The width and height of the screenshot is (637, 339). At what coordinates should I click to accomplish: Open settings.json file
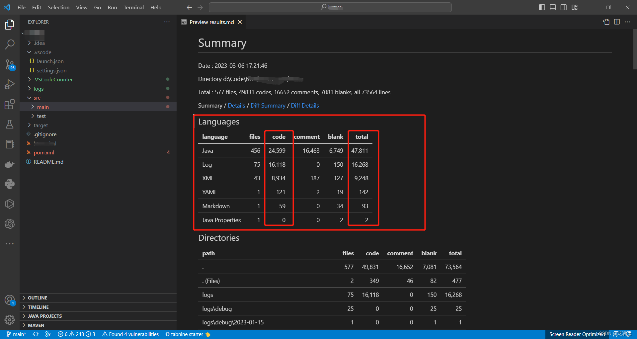(x=98, y=70)
